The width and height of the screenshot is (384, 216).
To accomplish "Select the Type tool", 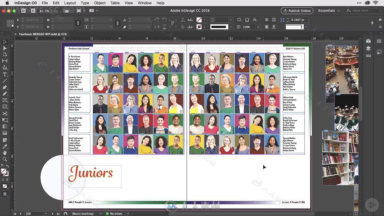I will coord(4,74).
